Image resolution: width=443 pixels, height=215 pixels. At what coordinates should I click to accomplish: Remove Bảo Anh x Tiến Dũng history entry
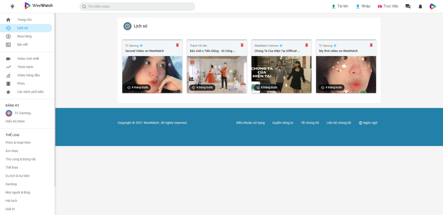(x=242, y=45)
